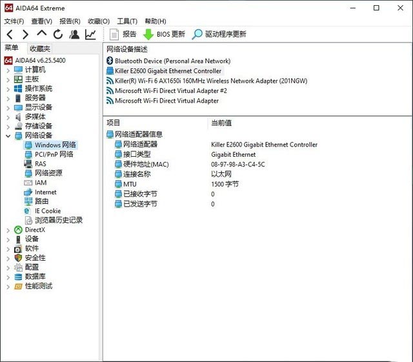Click the MAC value 08-97-98-A3-C4-5C
Screen dimensions: 413x362
(x=238, y=165)
